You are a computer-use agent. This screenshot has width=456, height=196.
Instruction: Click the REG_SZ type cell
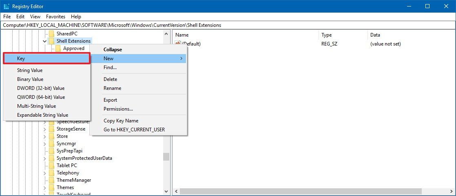pyautogui.click(x=329, y=44)
